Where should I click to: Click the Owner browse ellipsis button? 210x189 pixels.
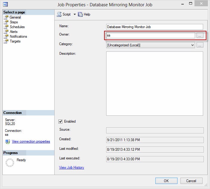[x=200, y=35]
